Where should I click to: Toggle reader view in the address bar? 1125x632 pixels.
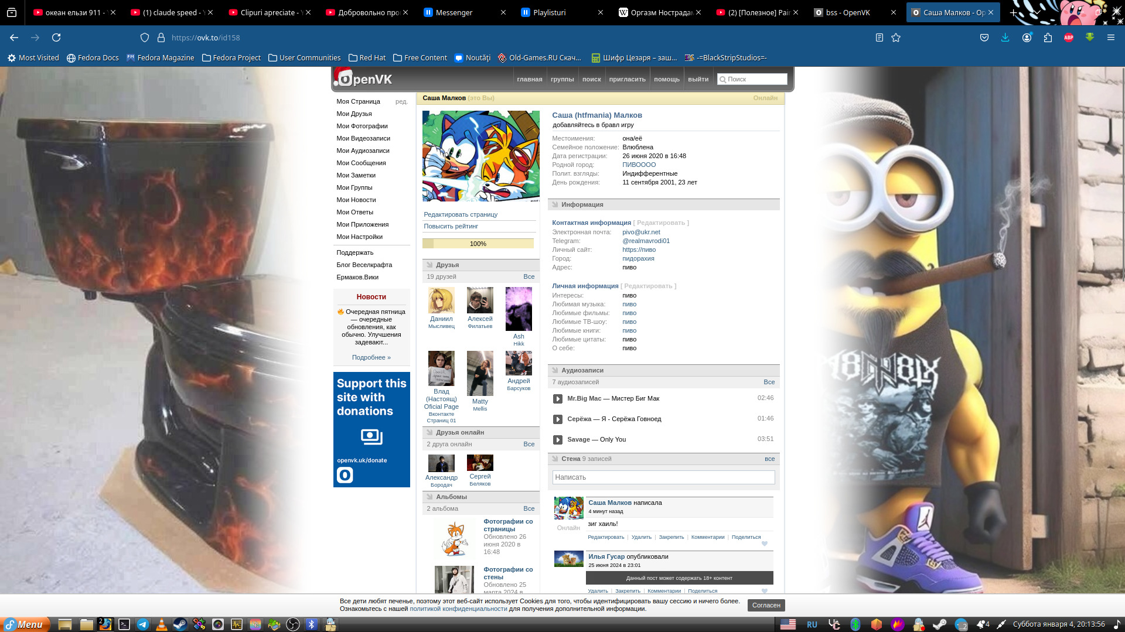coord(879,37)
